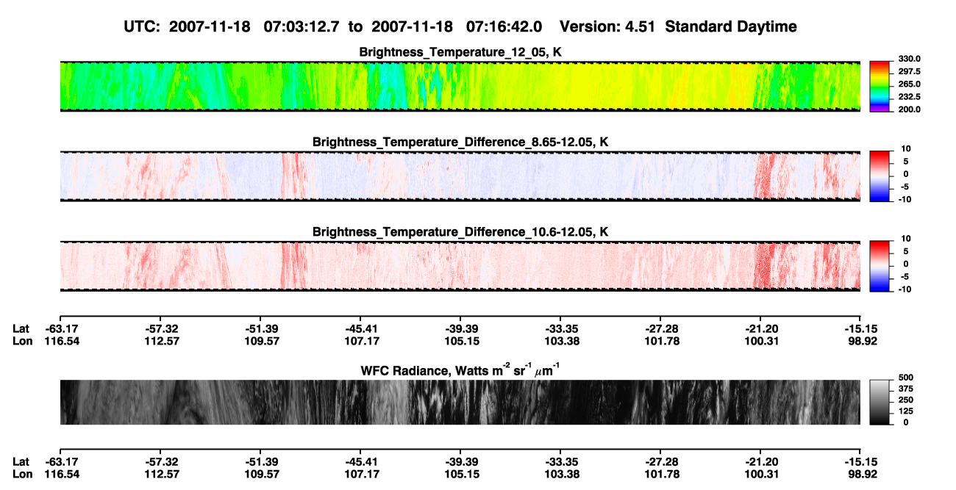Click the 200.0 colorbar label

tap(910, 109)
